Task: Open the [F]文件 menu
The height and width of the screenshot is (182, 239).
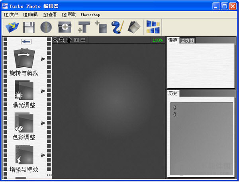Action: 11,15
